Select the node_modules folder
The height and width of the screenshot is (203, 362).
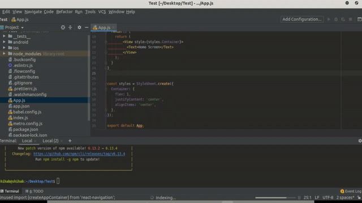(44, 54)
